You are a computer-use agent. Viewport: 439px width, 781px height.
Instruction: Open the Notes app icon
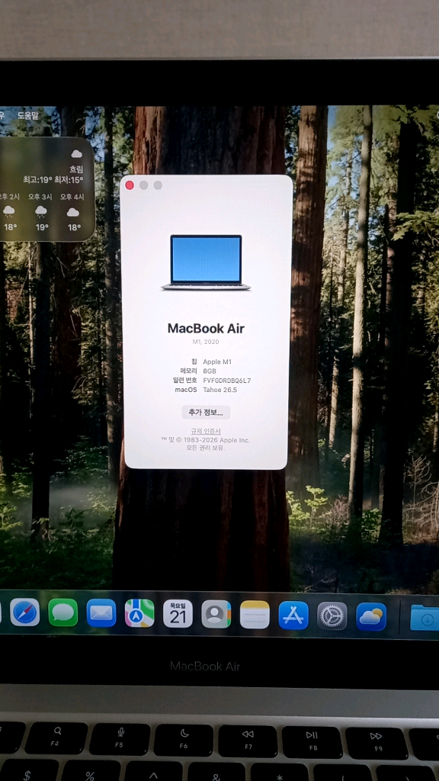click(255, 615)
